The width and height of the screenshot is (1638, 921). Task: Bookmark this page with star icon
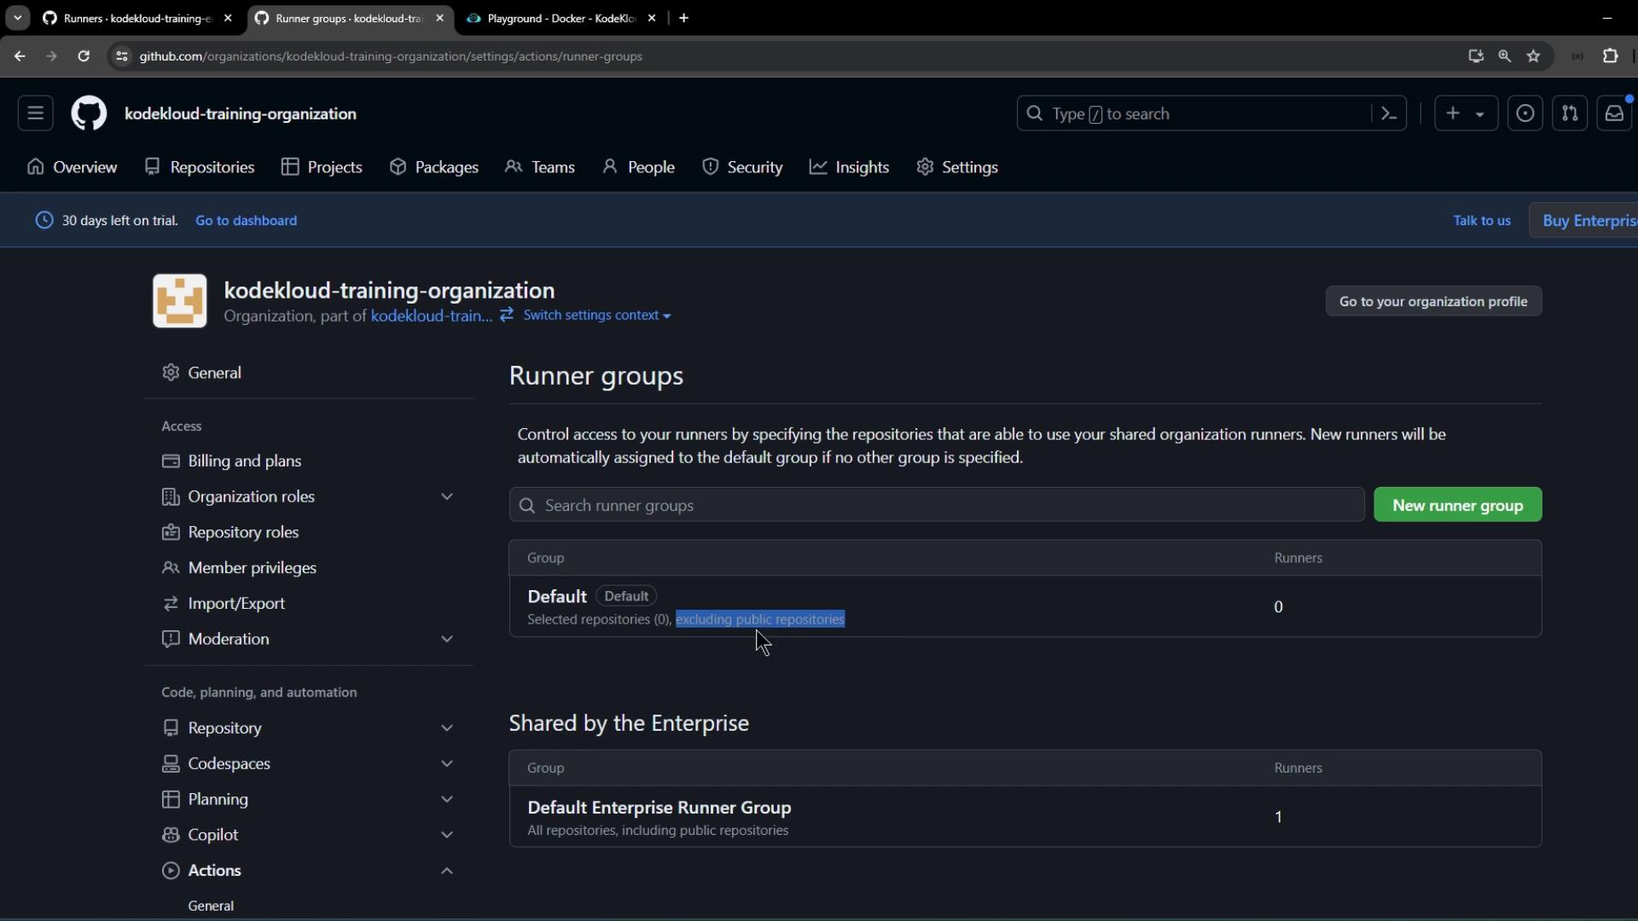(1533, 56)
